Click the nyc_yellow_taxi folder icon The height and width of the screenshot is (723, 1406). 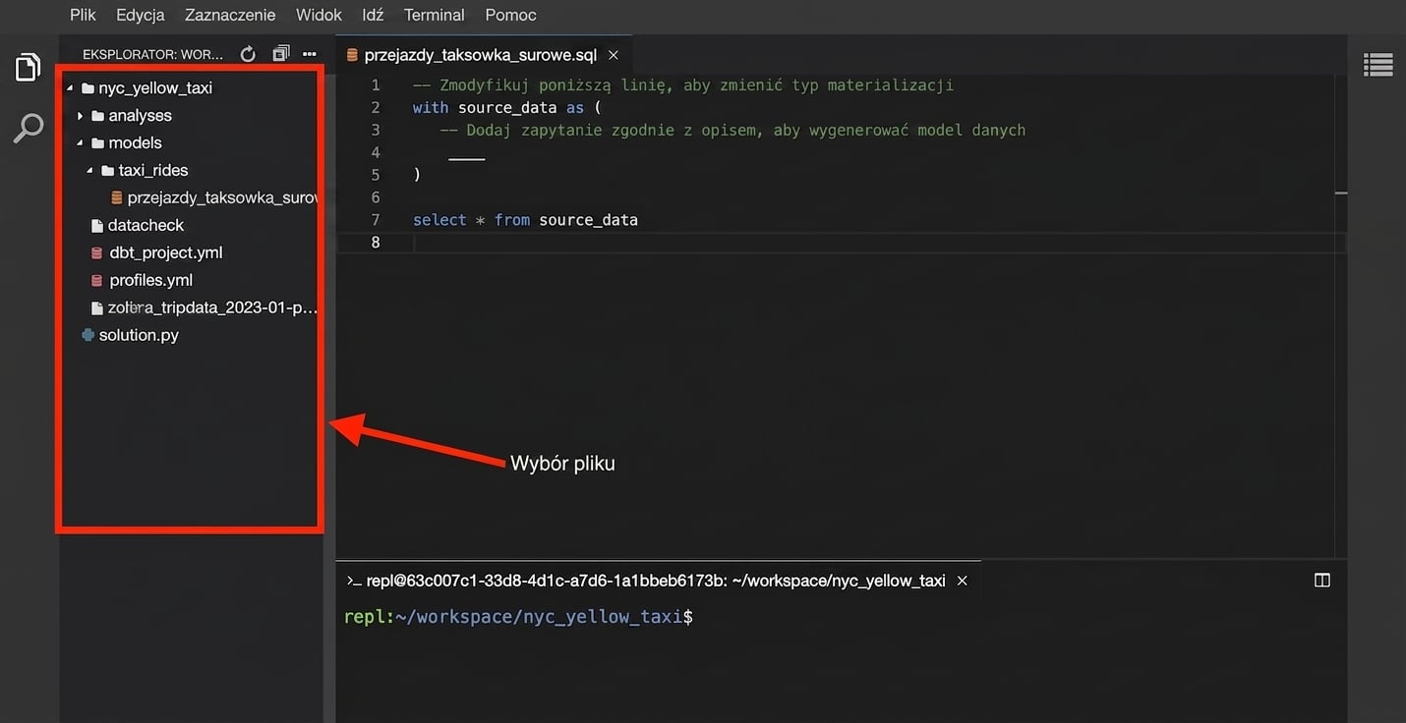88,87
